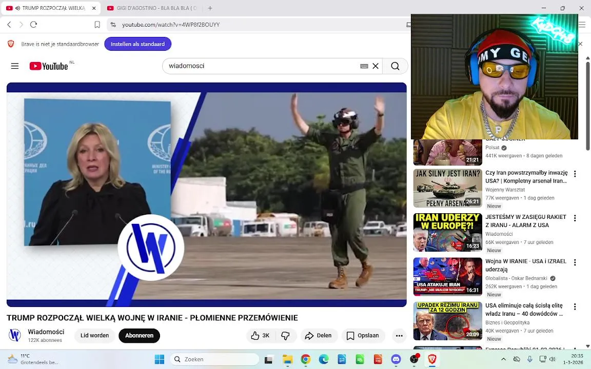The width and height of the screenshot is (591, 369).
Task: Open Wiadomości channel name link
Action: 46,332
